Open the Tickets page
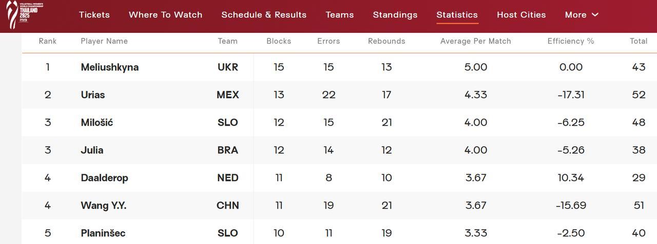657x244 pixels. click(94, 15)
